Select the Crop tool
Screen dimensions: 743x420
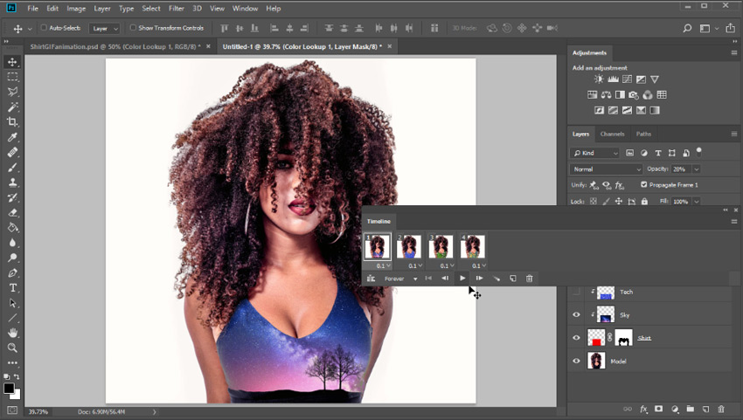[12, 122]
